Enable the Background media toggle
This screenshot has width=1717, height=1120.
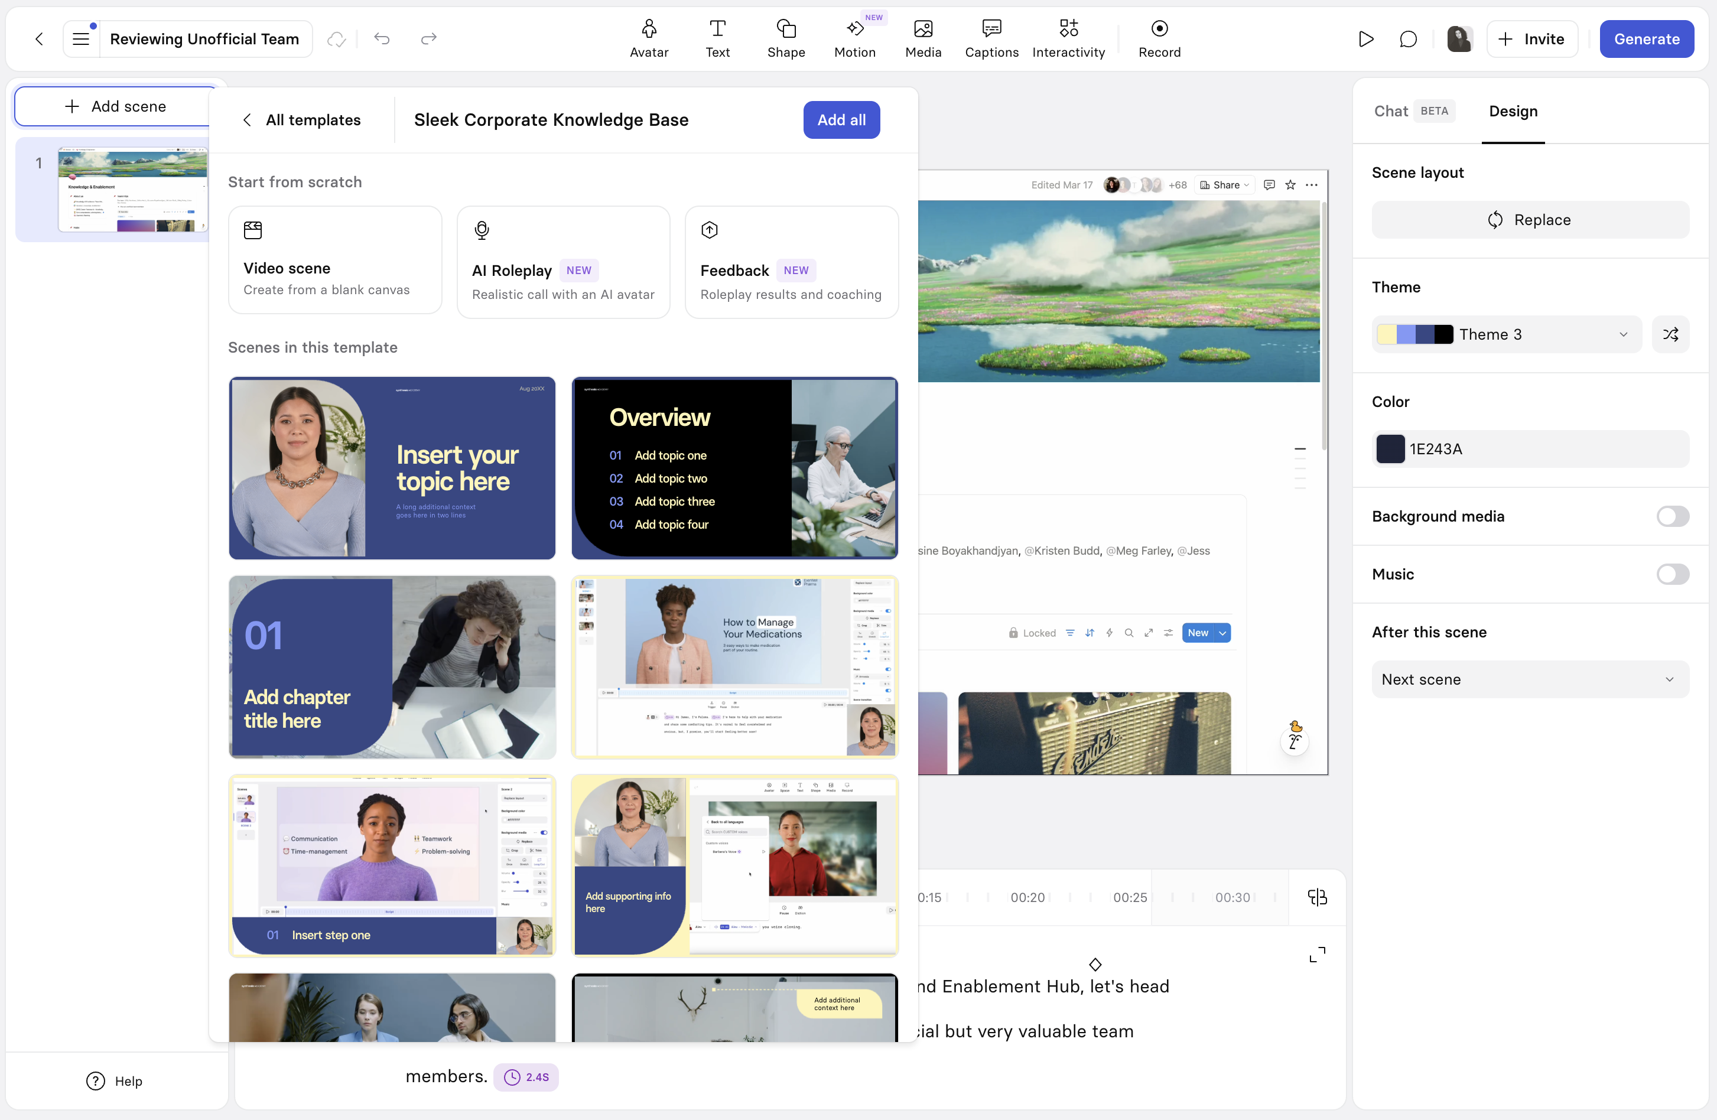[1672, 516]
